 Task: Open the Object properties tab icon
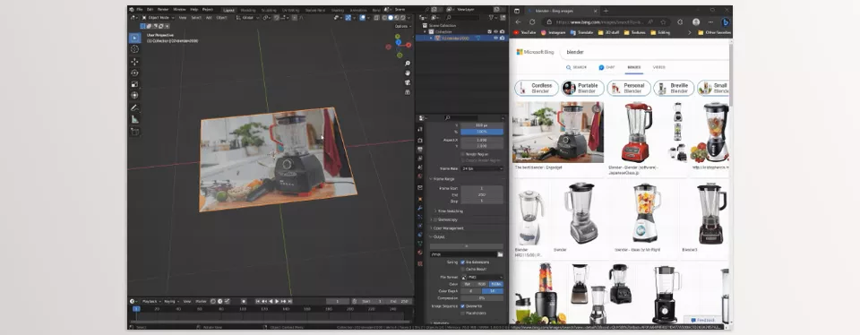pos(420,199)
